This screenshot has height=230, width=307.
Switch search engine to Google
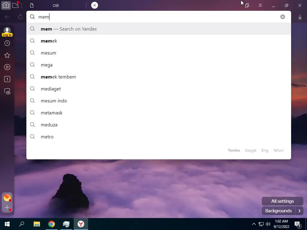250,150
